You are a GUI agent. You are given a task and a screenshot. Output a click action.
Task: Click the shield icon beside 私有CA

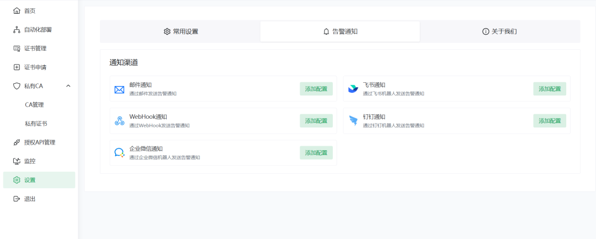[x=17, y=86]
